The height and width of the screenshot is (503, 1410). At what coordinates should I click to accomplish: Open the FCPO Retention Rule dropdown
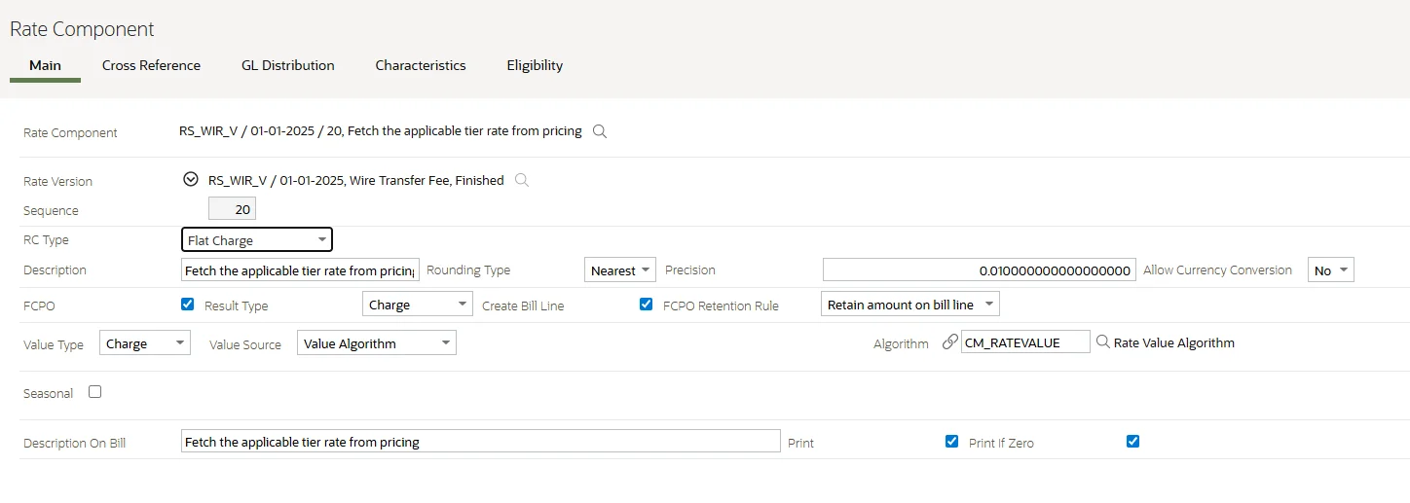(909, 305)
